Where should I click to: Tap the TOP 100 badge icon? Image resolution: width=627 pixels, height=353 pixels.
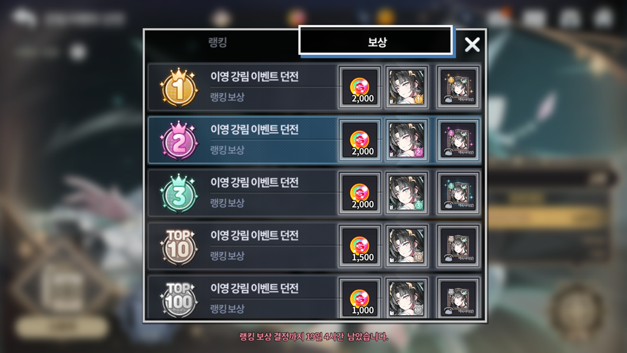pyautogui.click(x=179, y=299)
